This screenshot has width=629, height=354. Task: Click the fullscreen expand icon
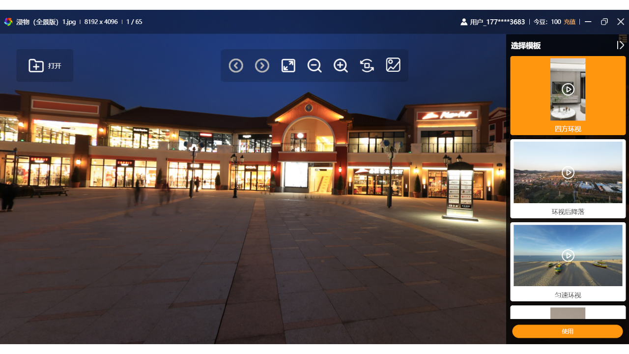(x=288, y=65)
